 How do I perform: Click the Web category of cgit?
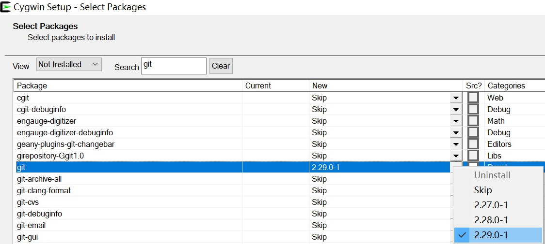tap(495, 98)
